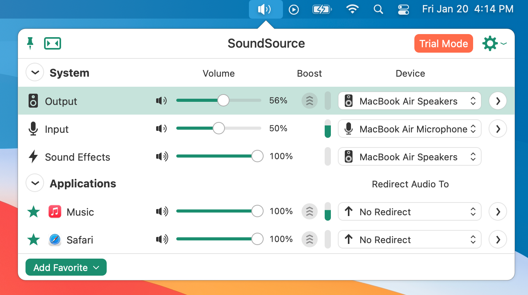Image resolution: width=528 pixels, height=295 pixels.
Task: Adjust the Input volume slider
Action: coord(219,129)
